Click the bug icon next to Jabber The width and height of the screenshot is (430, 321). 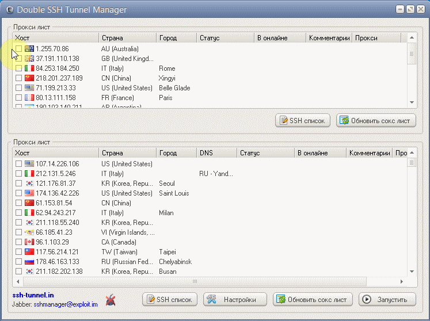(111, 299)
